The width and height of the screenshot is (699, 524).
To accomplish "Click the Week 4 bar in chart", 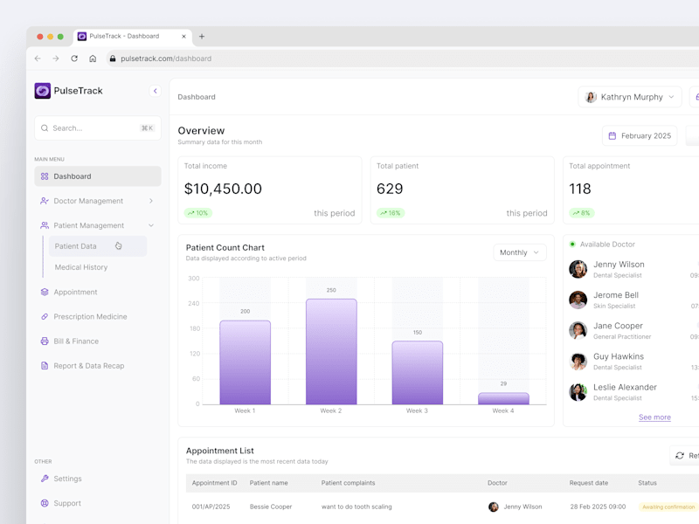I will (503, 398).
